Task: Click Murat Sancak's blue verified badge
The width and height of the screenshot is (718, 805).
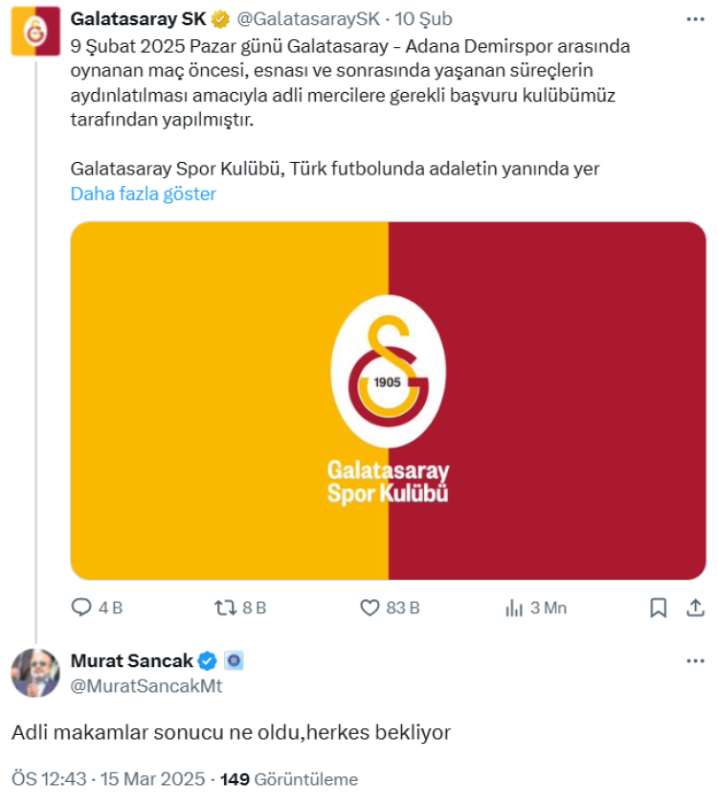Action: (x=209, y=660)
